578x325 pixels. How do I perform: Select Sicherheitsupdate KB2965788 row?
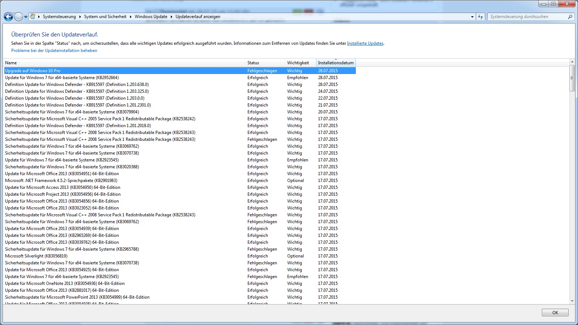click(180, 249)
